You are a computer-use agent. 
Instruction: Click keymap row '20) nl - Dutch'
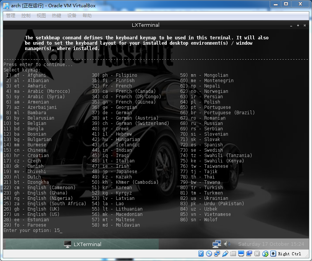pos(22,177)
